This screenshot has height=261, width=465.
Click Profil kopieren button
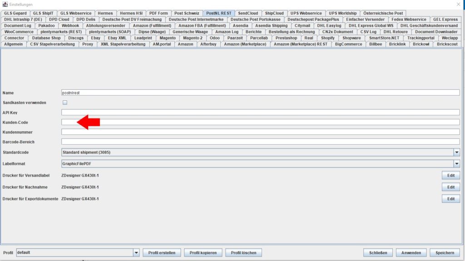(203, 253)
